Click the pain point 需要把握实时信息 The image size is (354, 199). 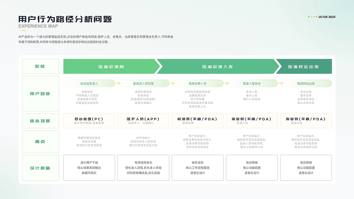(x=89, y=138)
